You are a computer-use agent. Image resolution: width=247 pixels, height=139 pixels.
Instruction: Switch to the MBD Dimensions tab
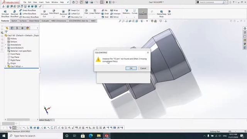(x=59, y=21)
